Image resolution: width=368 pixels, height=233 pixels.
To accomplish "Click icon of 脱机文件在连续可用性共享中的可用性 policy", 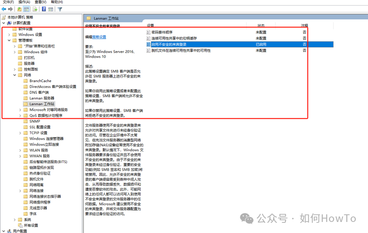I will [148, 51].
